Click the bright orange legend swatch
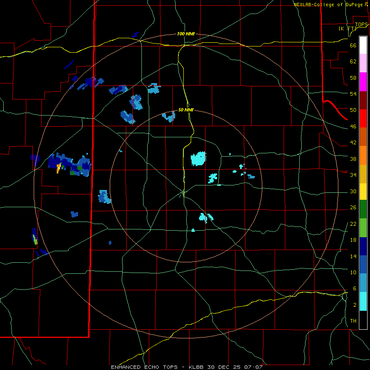The image size is (370, 370). click(x=363, y=155)
